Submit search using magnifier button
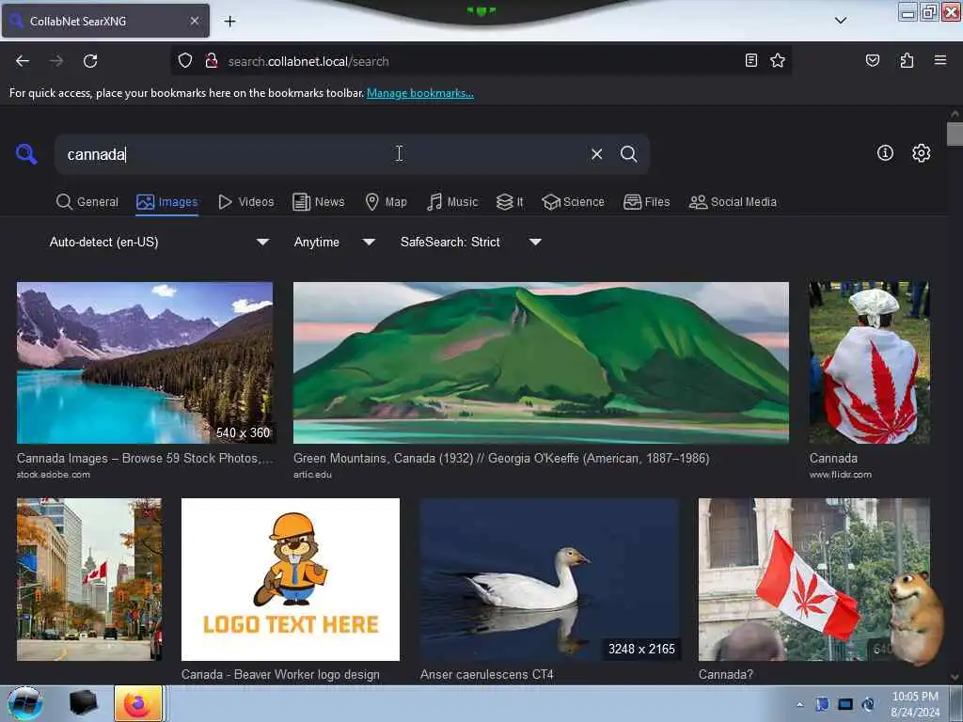This screenshot has height=722, width=963. [628, 154]
